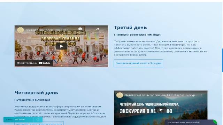The image size is (223, 125).
Task: Click the Abkhazia trip description paragraph
Action: click(60, 111)
